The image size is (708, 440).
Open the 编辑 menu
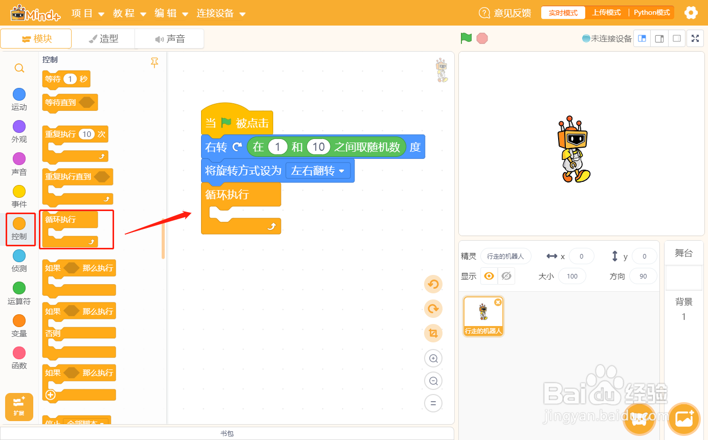(x=171, y=13)
